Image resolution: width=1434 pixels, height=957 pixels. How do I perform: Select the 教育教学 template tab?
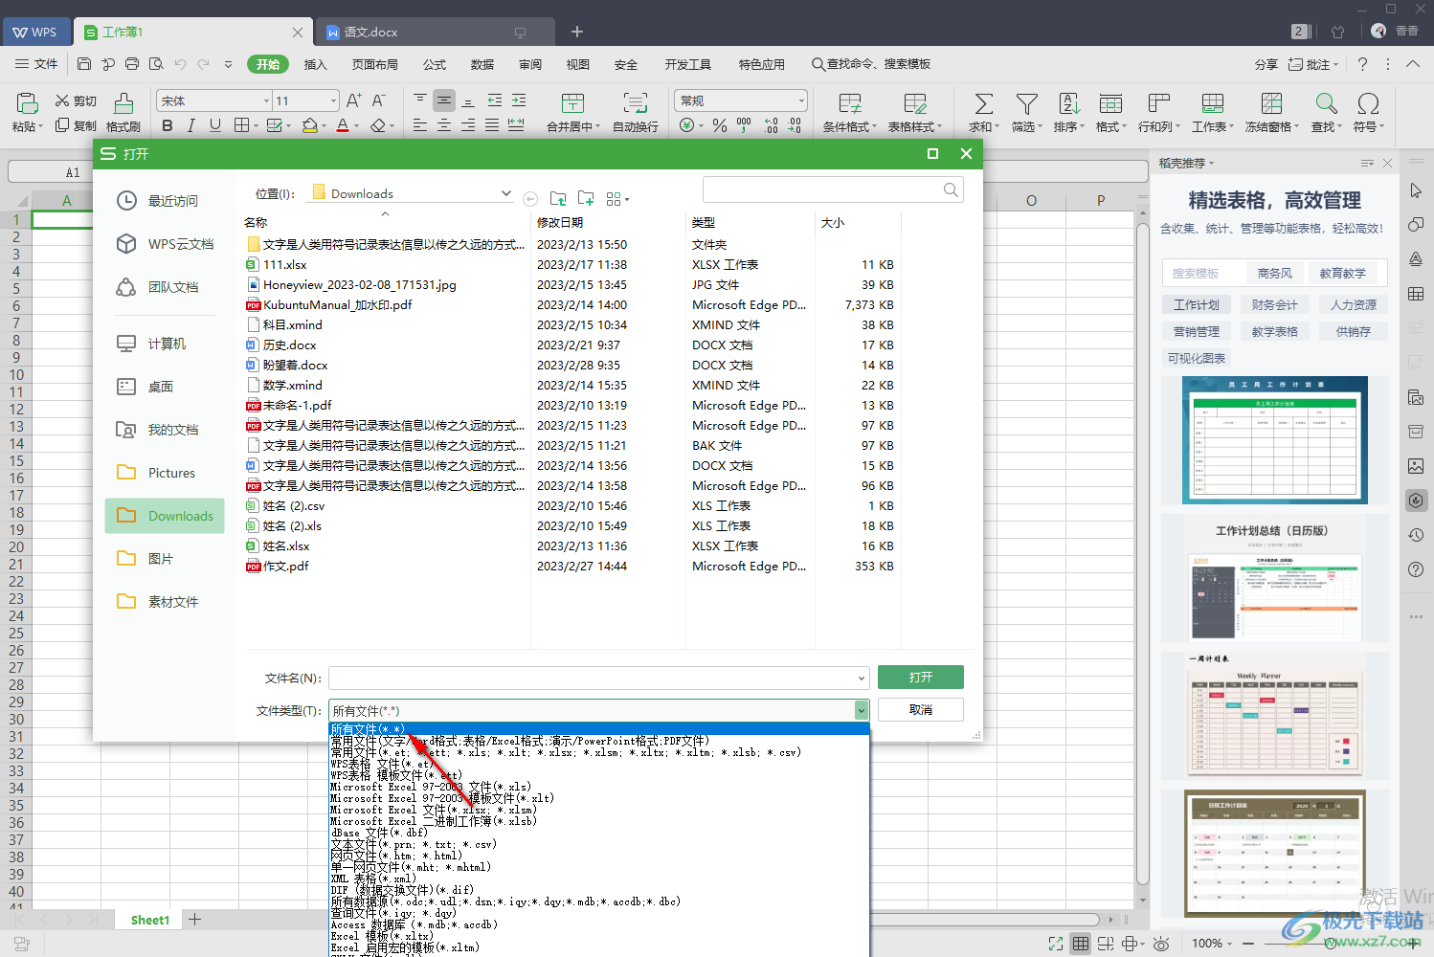click(x=1342, y=273)
